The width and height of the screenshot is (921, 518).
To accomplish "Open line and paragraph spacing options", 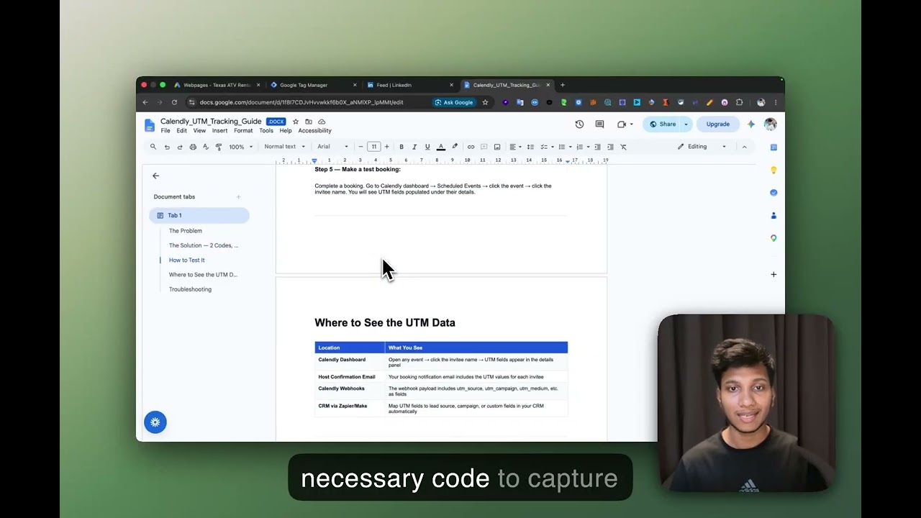I will tap(530, 147).
